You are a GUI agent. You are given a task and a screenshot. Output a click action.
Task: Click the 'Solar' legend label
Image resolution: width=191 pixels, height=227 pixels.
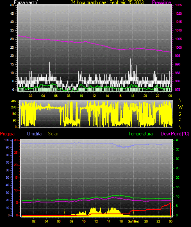(x=53, y=134)
